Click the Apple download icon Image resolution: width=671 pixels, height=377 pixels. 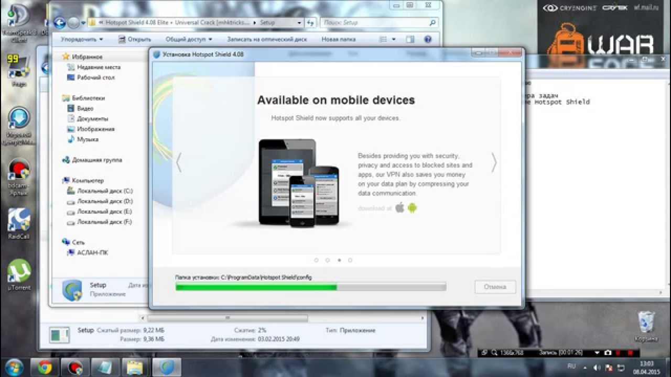tap(400, 208)
